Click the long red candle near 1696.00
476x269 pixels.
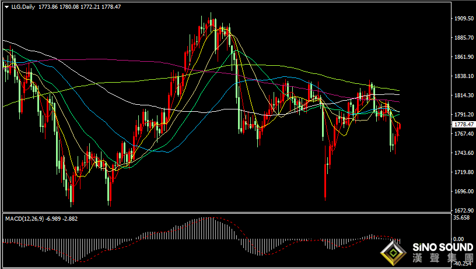click(x=325, y=174)
